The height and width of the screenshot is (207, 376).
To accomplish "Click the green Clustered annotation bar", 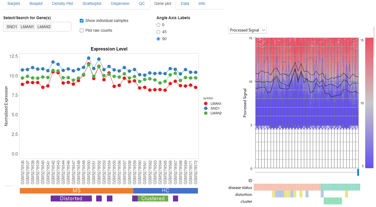I will [x=153, y=198].
